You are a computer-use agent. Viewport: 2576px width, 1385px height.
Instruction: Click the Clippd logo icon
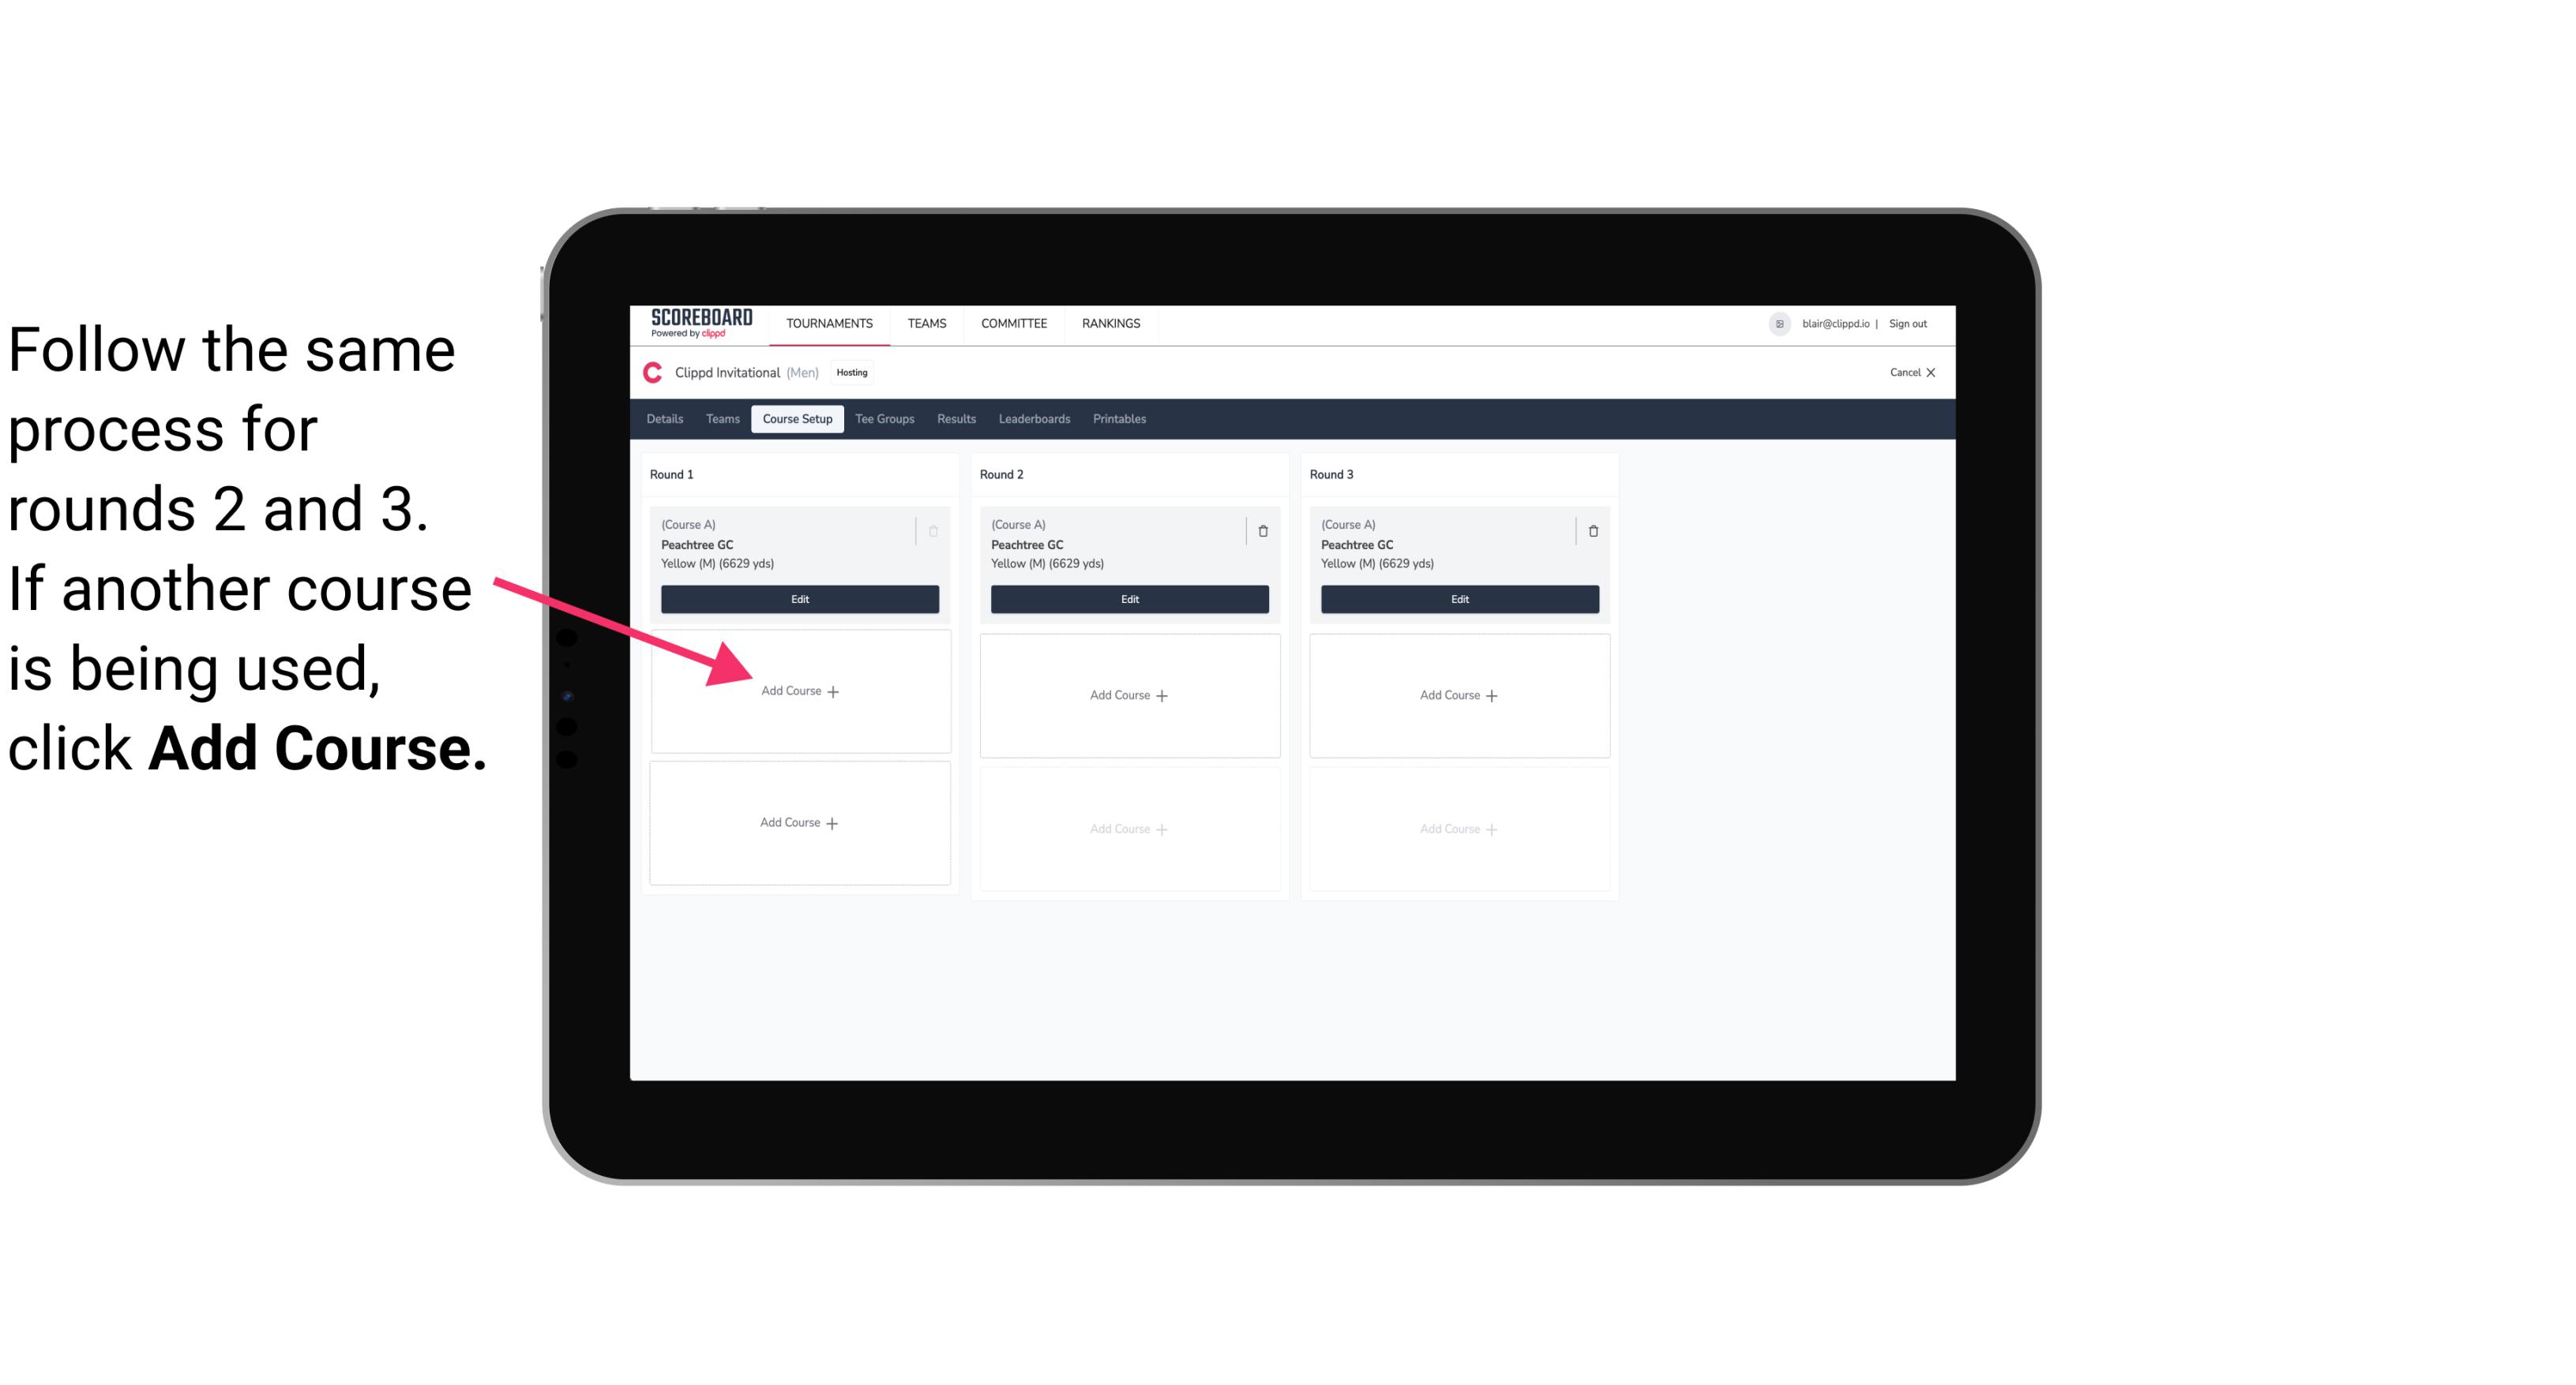(x=652, y=373)
